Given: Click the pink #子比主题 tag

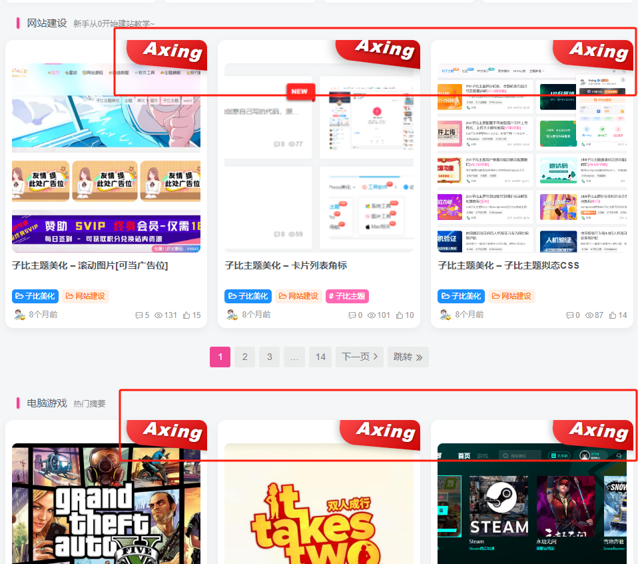Looking at the screenshot, I should 347,296.
